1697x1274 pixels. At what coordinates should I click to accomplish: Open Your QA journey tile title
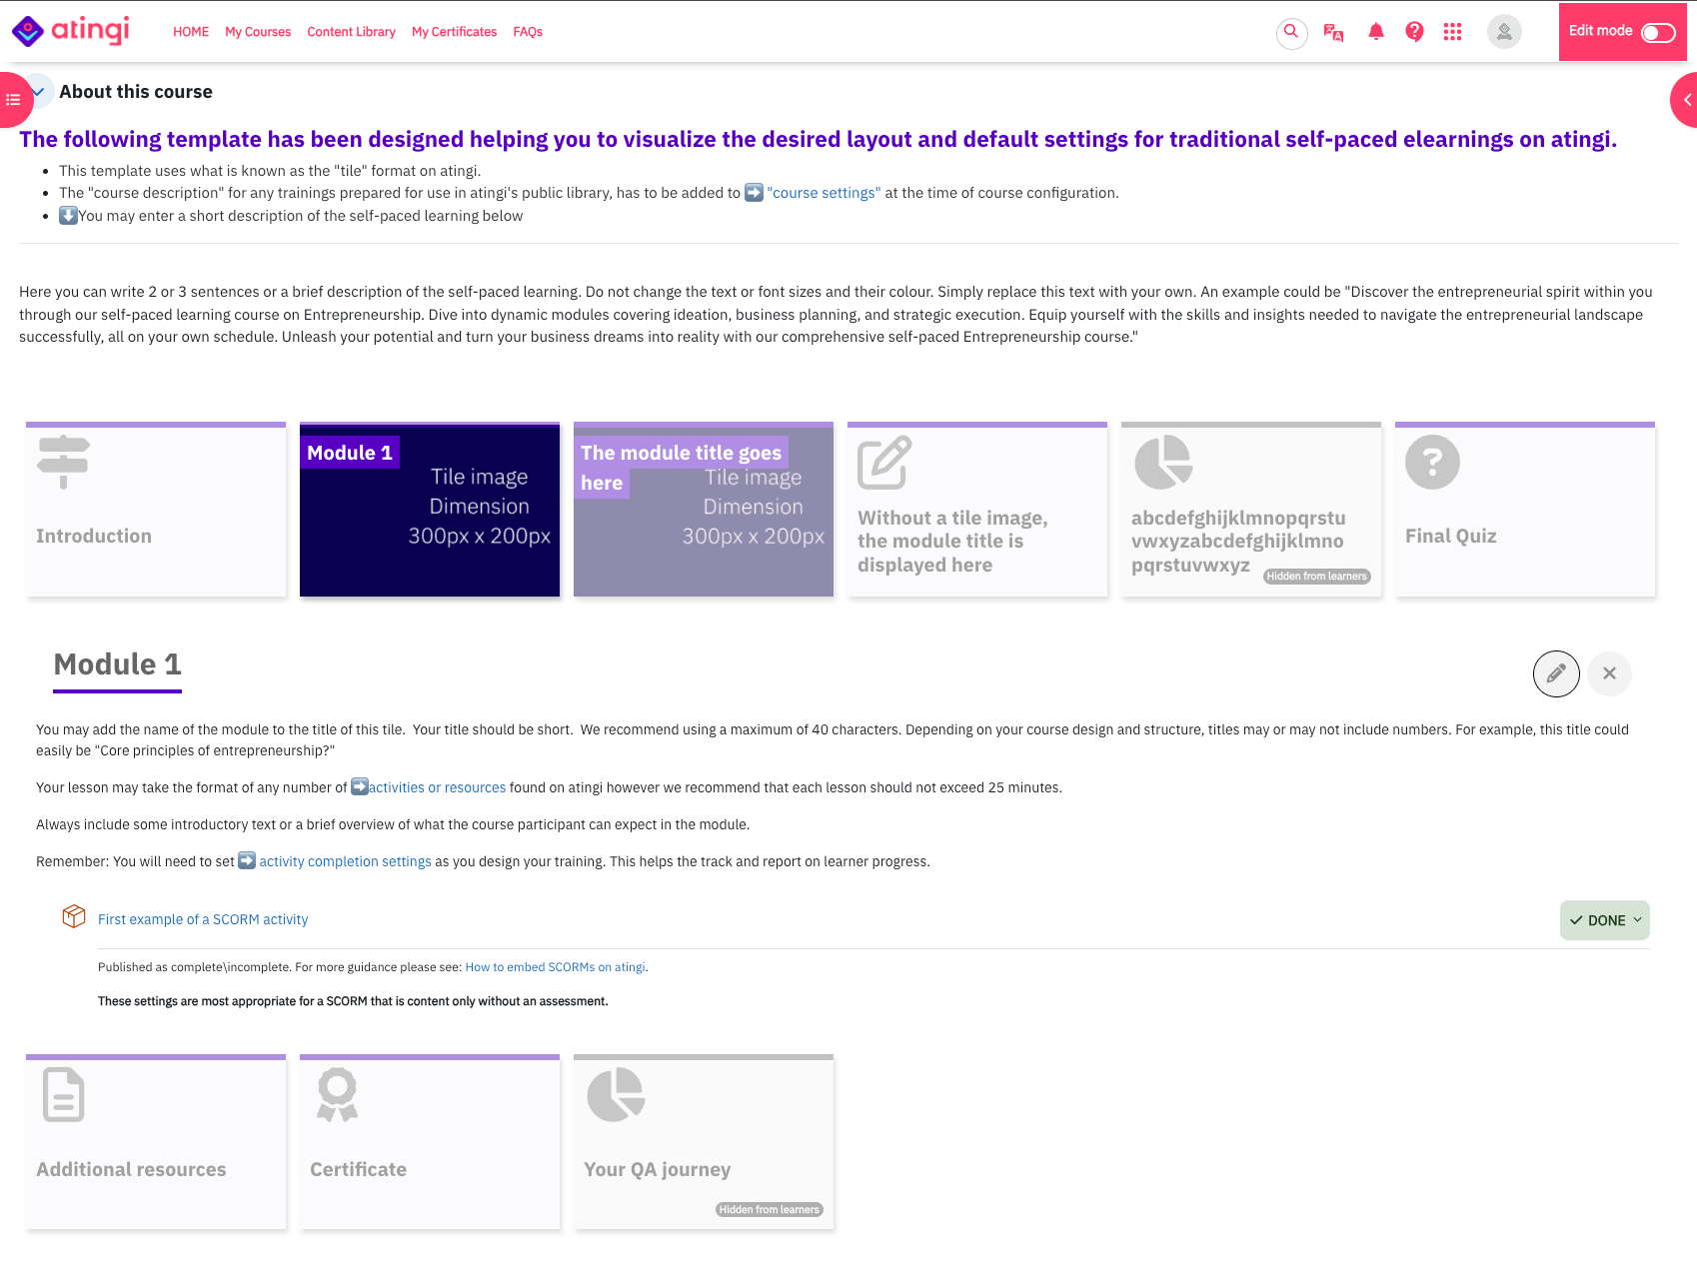pos(658,1169)
